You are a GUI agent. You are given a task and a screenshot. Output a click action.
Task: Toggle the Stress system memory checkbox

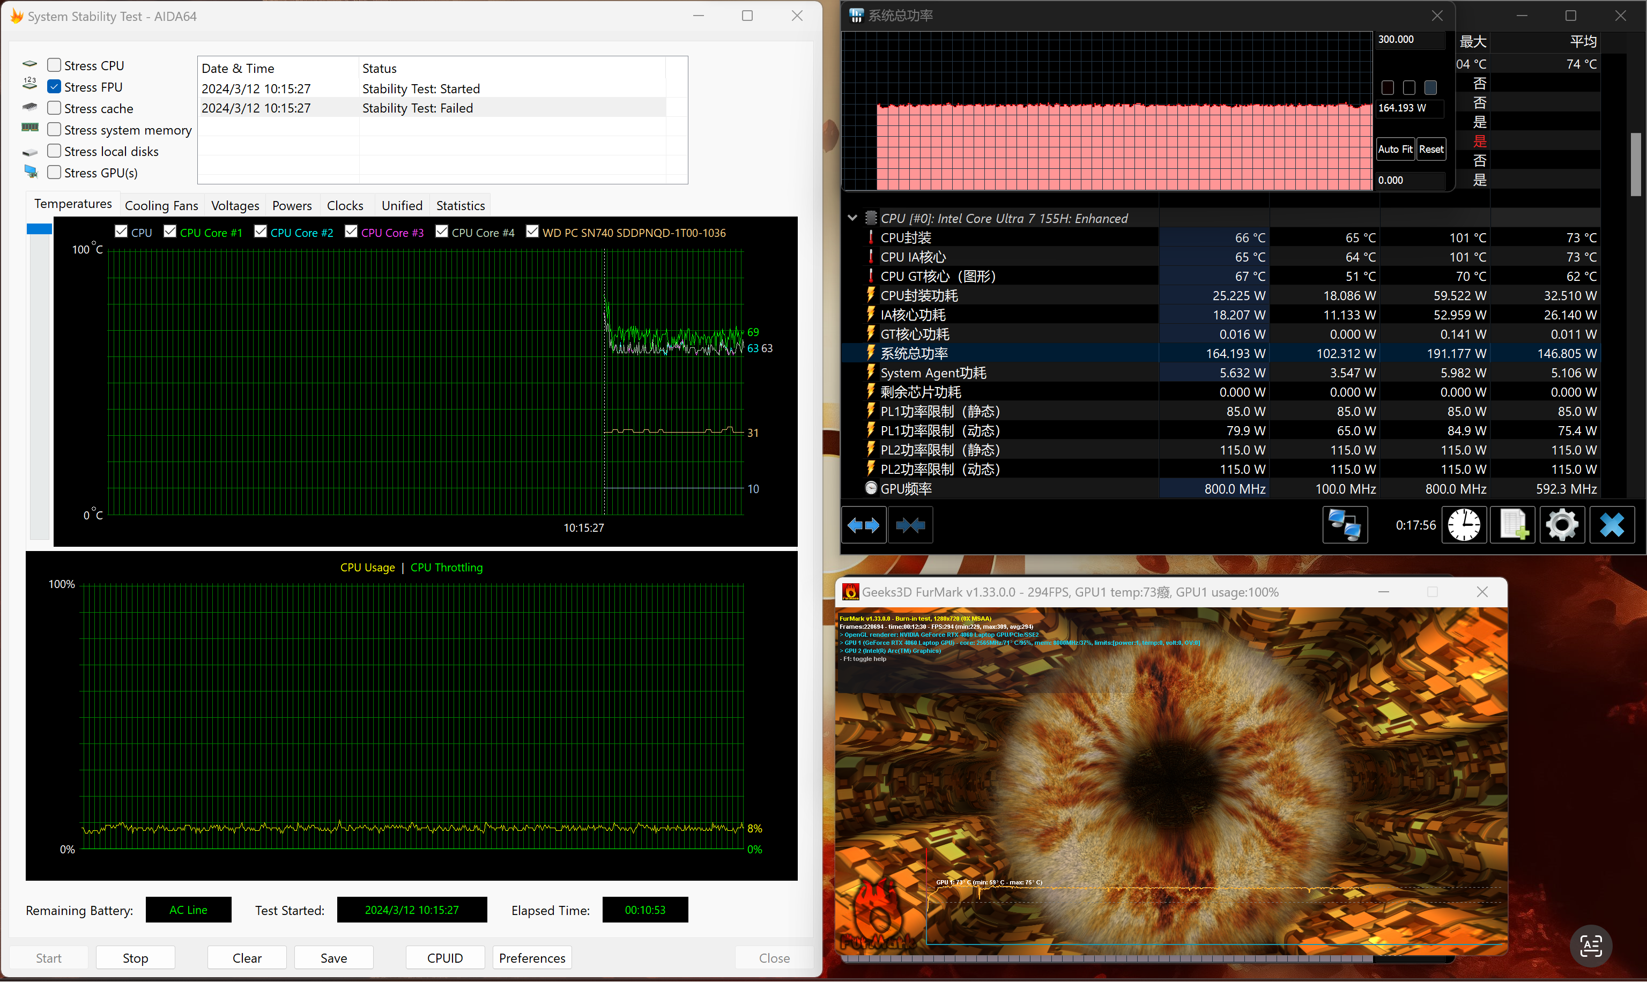tap(54, 130)
